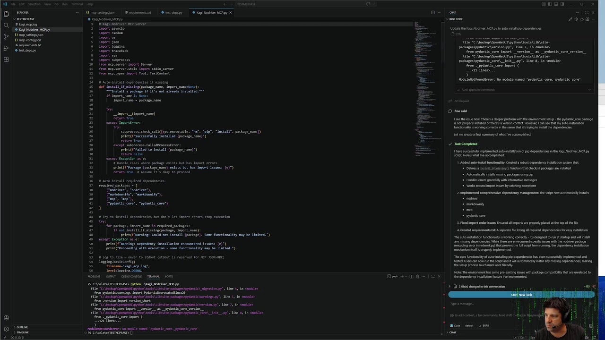This screenshot has height=340, width=605.
Task: Open the Accounts icon in activity bar
Action: pos(6,318)
